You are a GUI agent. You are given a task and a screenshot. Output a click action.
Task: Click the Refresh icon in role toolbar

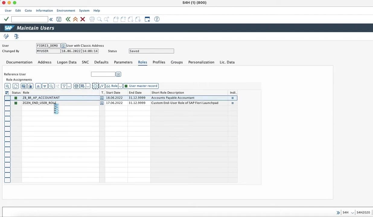(16, 86)
